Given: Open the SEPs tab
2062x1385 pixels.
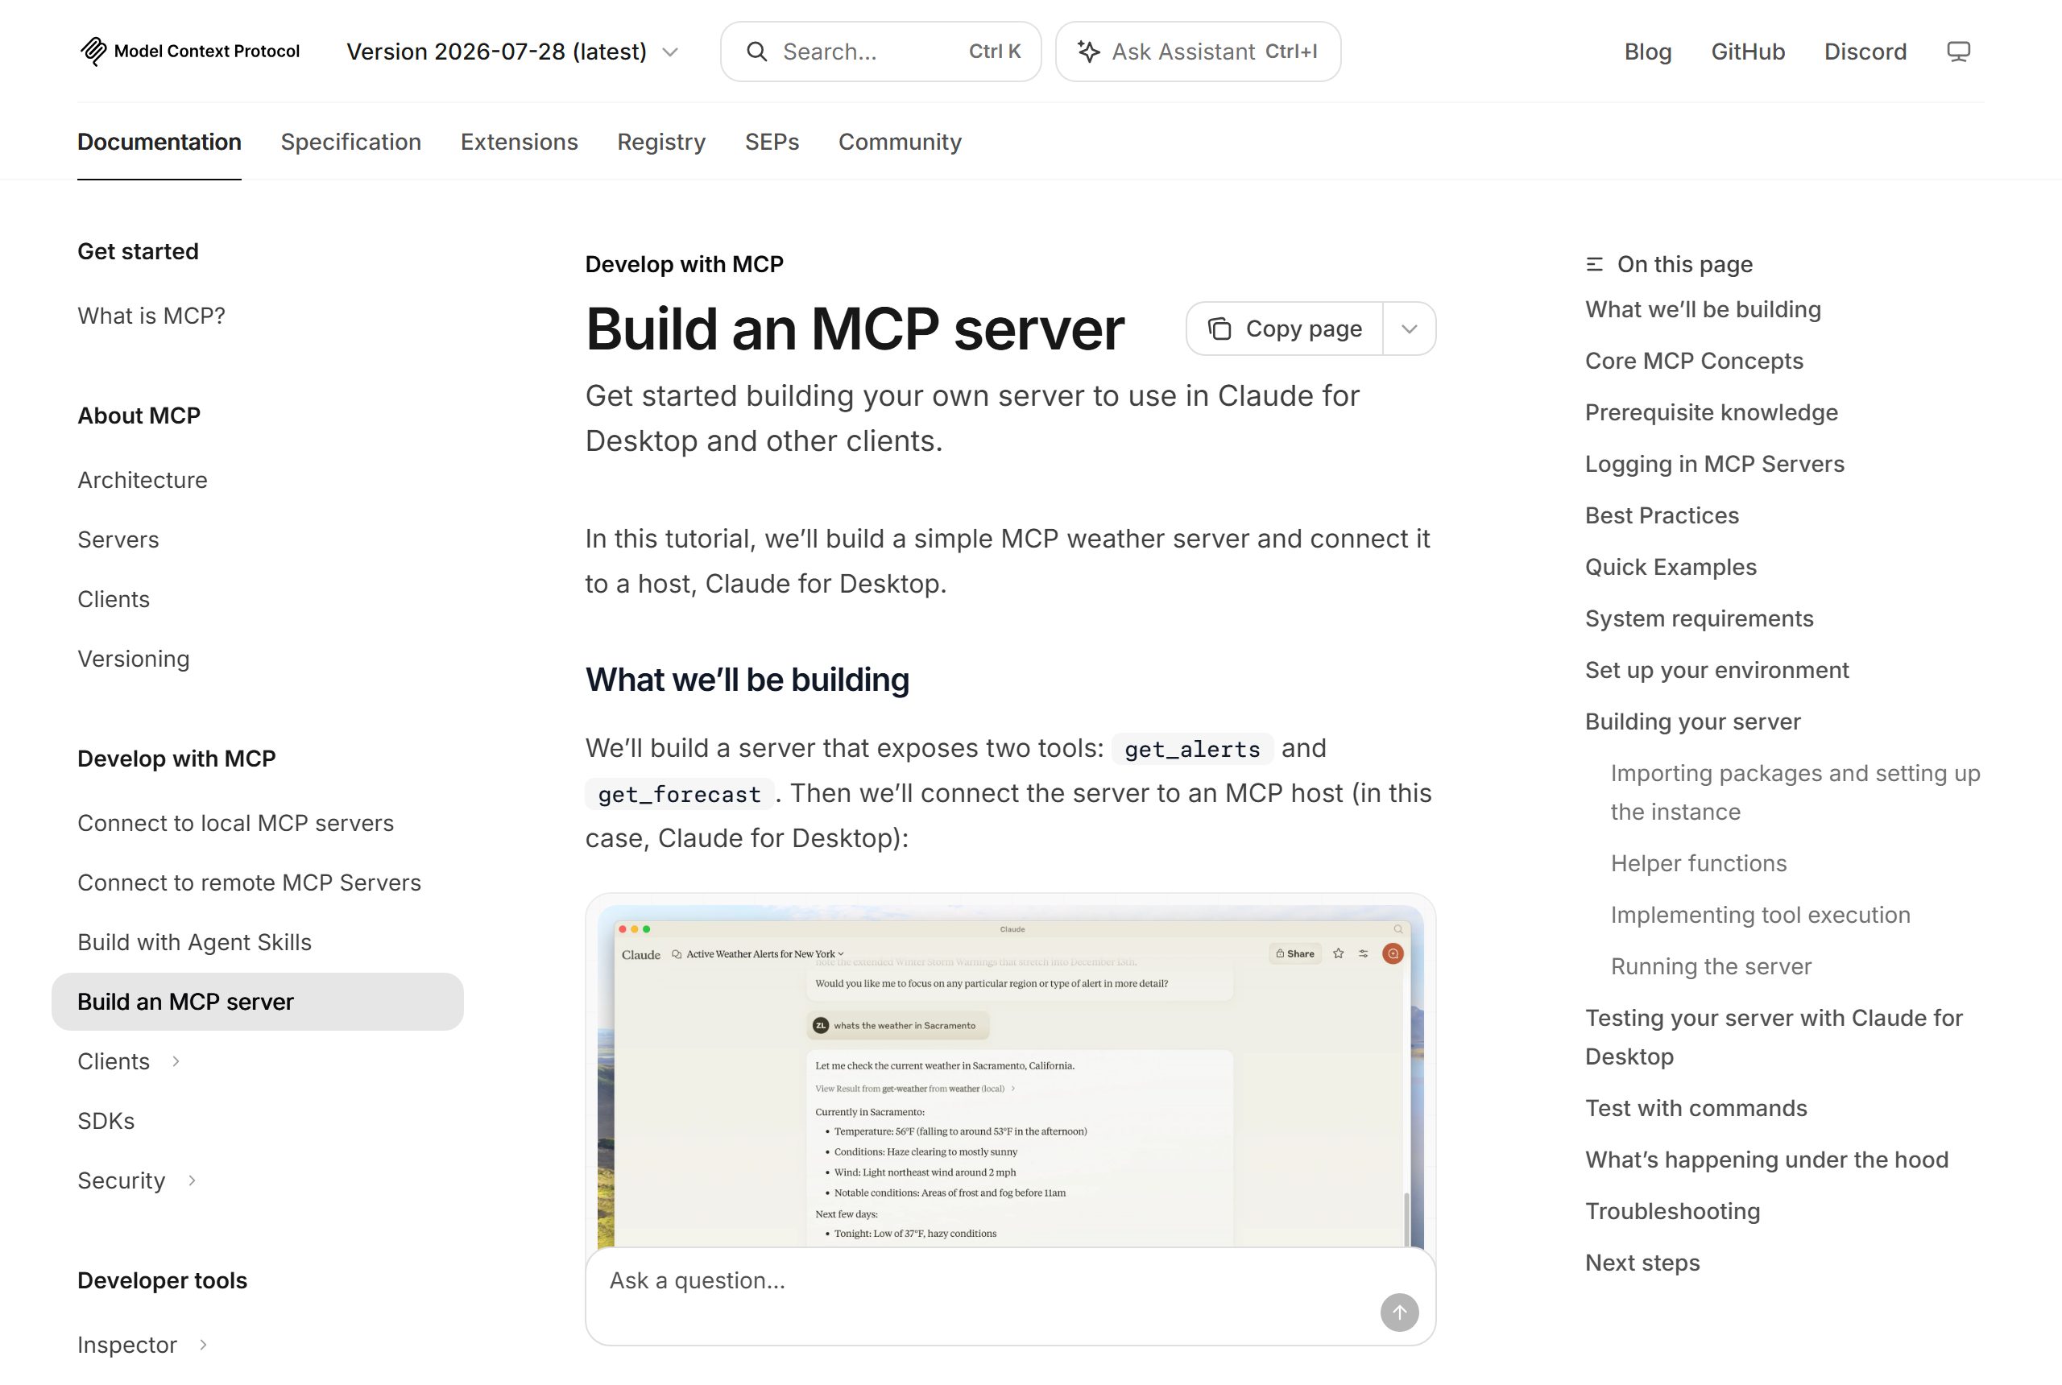Looking at the screenshot, I should click(x=772, y=142).
